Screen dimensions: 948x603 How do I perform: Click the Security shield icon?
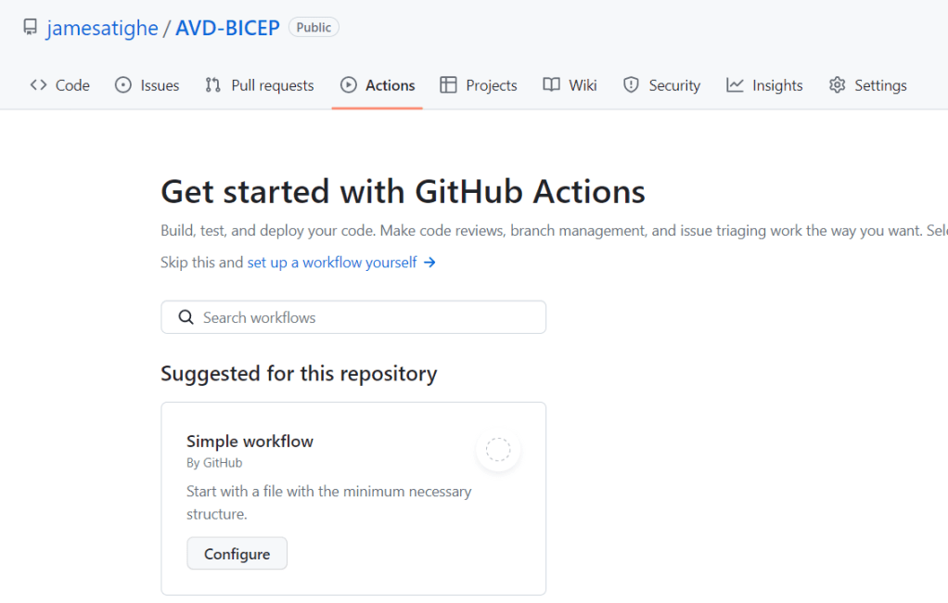click(632, 85)
